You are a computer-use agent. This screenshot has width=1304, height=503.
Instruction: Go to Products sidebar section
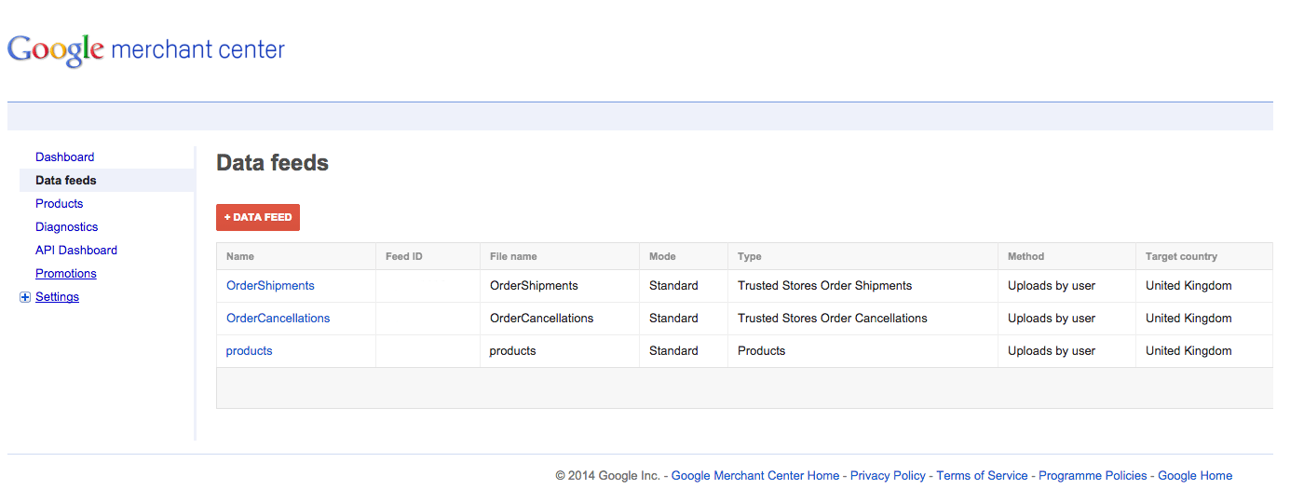[x=59, y=204]
